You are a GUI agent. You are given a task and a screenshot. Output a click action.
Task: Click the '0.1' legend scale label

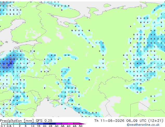[3, 126]
